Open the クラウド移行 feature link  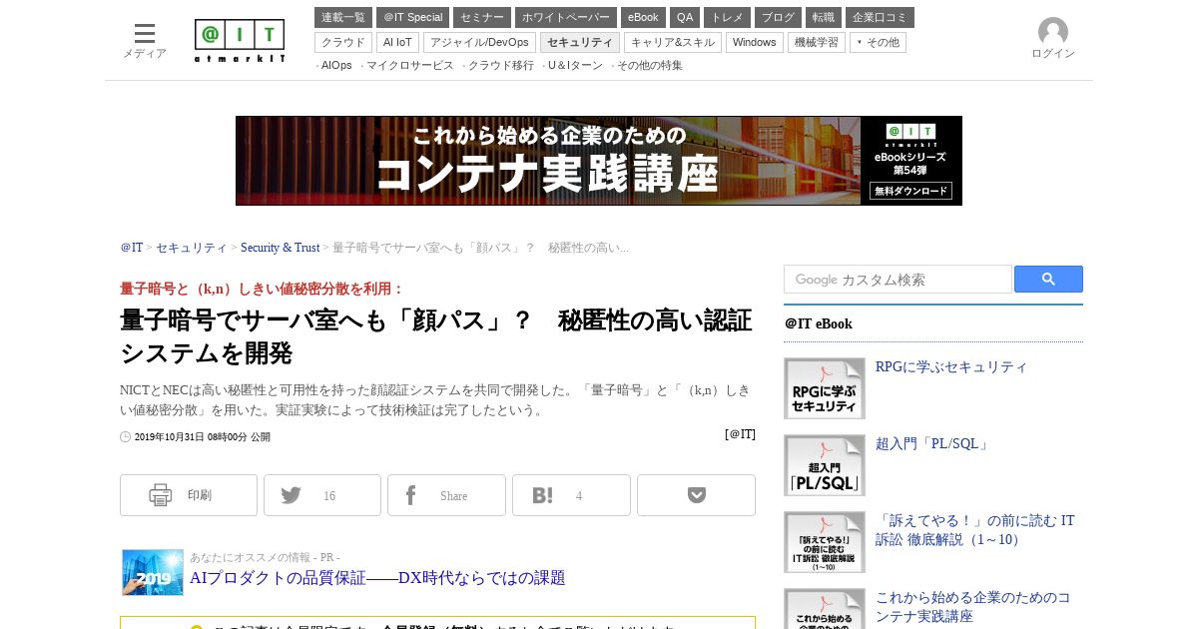[x=501, y=65]
